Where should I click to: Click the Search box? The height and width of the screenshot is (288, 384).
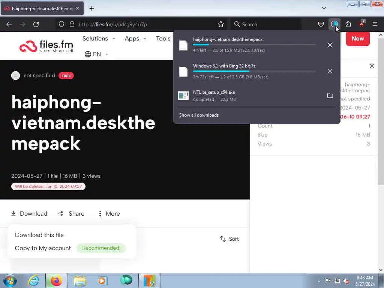pyautogui.click(x=266, y=24)
